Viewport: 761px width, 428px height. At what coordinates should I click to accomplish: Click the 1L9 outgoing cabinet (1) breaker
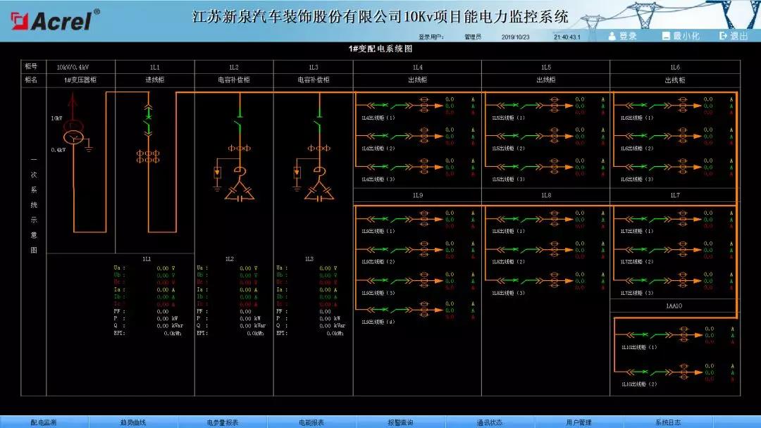tap(389, 219)
